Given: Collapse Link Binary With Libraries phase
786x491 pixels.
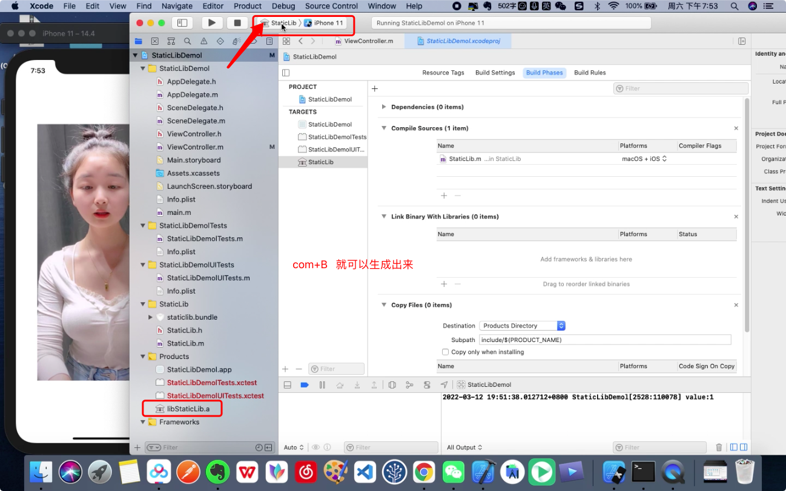Looking at the screenshot, I should coord(384,217).
